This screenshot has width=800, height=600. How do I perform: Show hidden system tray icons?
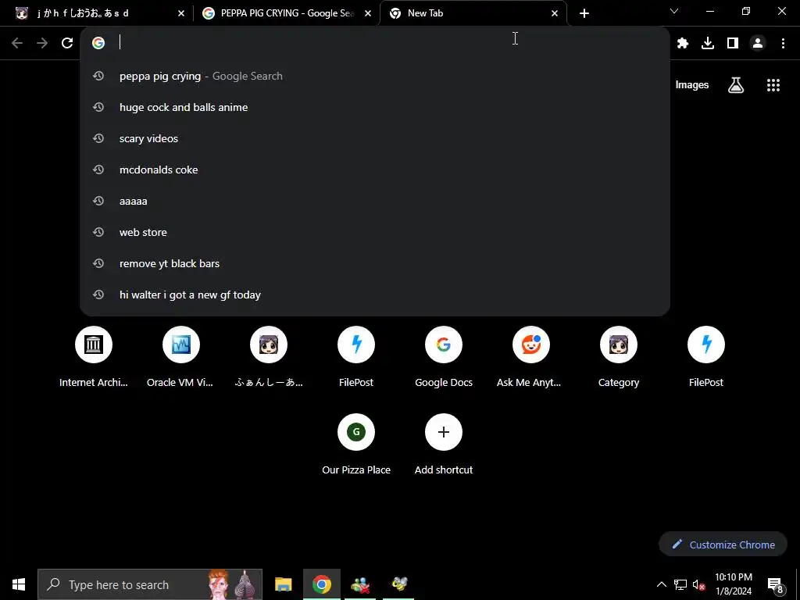tap(661, 584)
